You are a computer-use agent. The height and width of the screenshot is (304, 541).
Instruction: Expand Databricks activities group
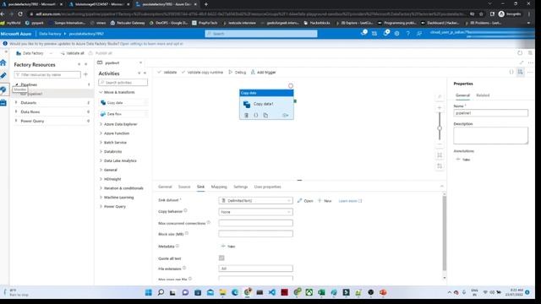(x=101, y=152)
